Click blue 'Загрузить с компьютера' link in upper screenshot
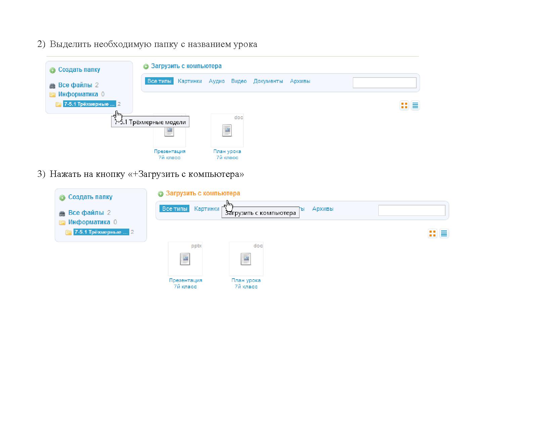The image size is (554, 428). click(186, 66)
